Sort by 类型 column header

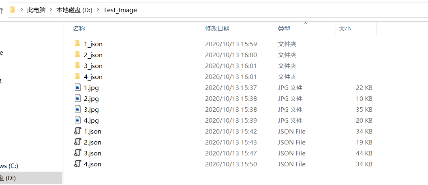tap(284, 29)
